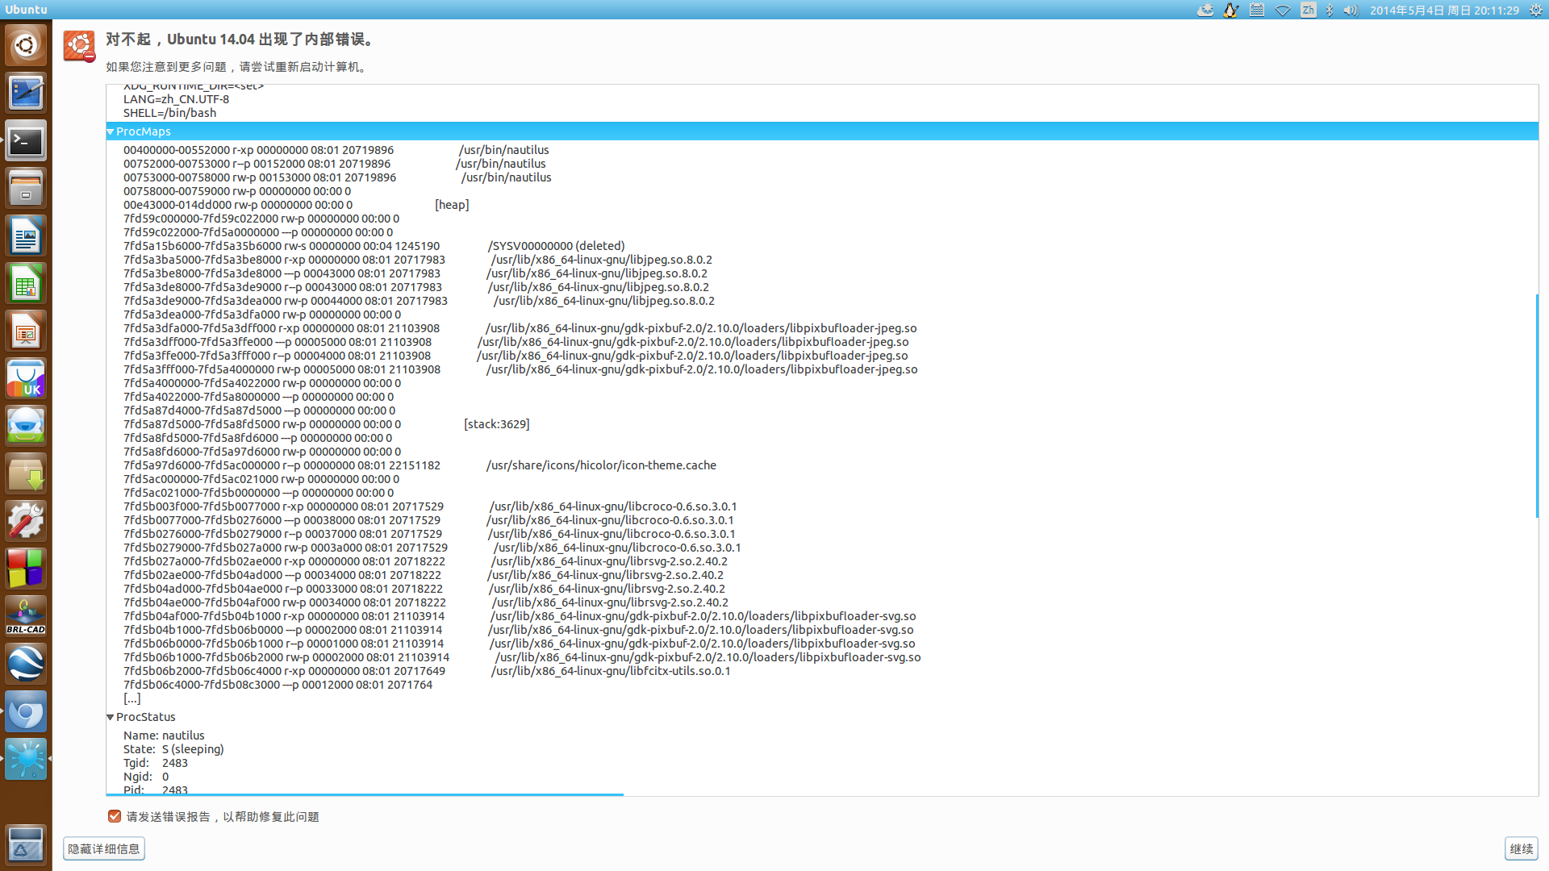Open LibreOffice Calc from the launcher
Image resolution: width=1549 pixels, height=871 pixels.
click(26, 285)
